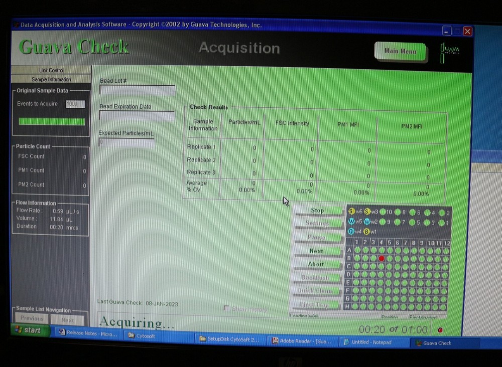Screen dimensions: 502x367
Task: Click the green acquisition progress bar
Action: [52, 121]
